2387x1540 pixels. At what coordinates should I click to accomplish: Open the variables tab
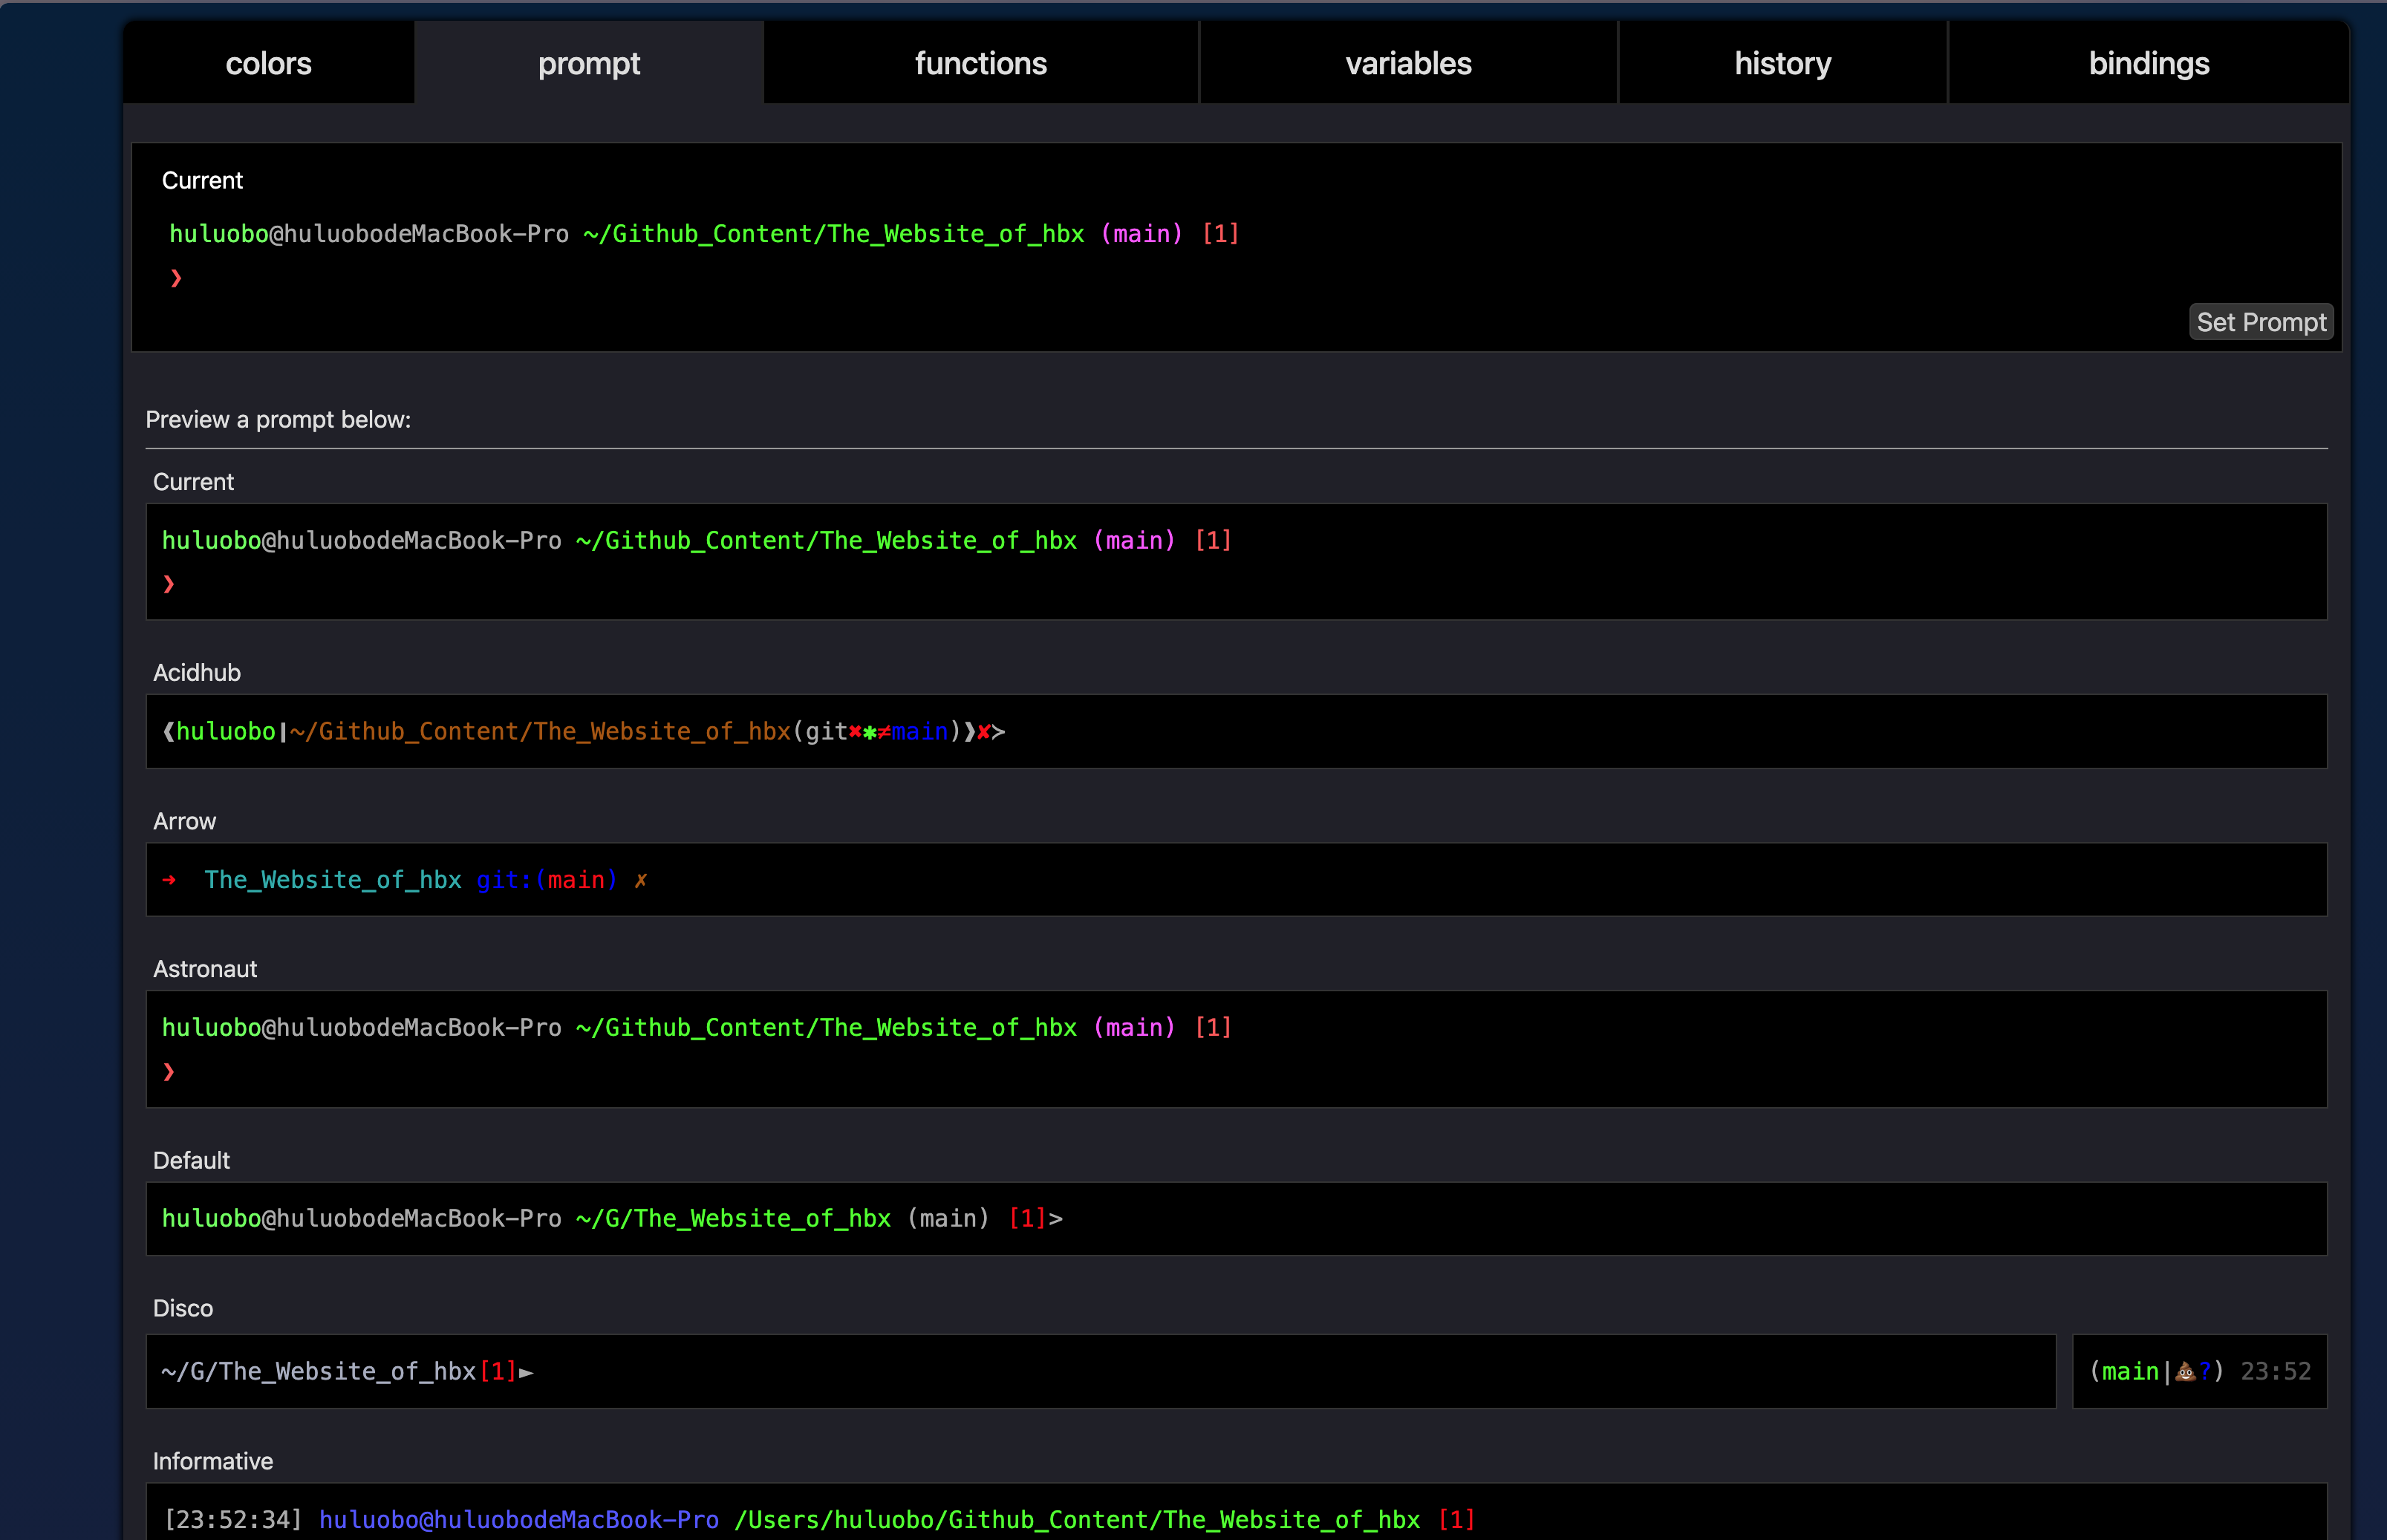1407,63
